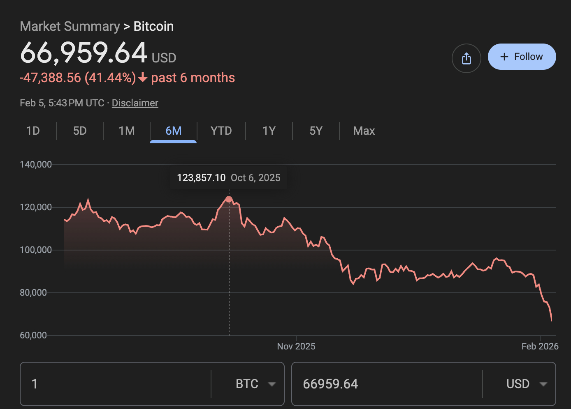Viewport: 571px width, 409px height.
Task: Select the 1D time range tab
Action: [33, 131]
